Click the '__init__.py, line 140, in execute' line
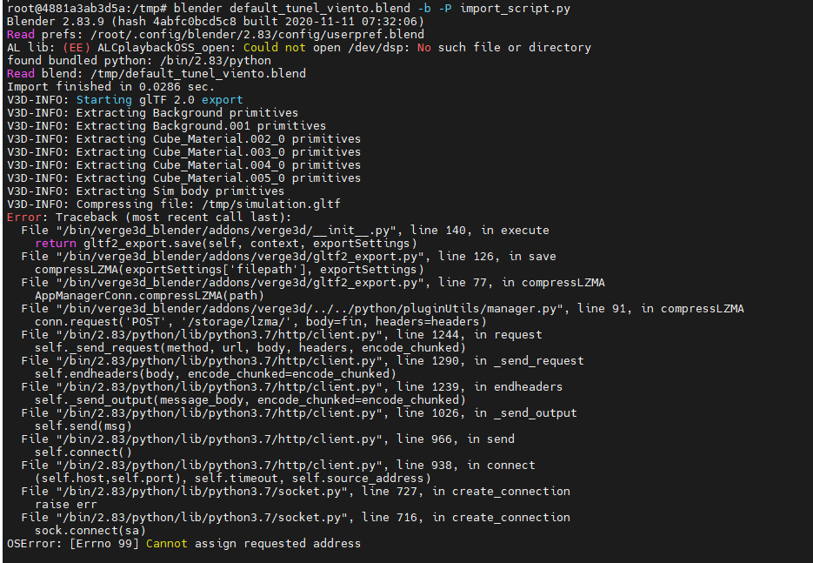The height and width of the screenshot is (563, 813). click(x=285, y=230)
